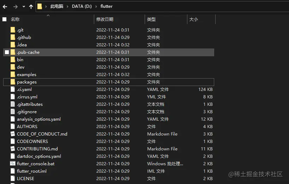Select the file name flutter_console.bat
This screenshot has height=184, width=289.
36,164
